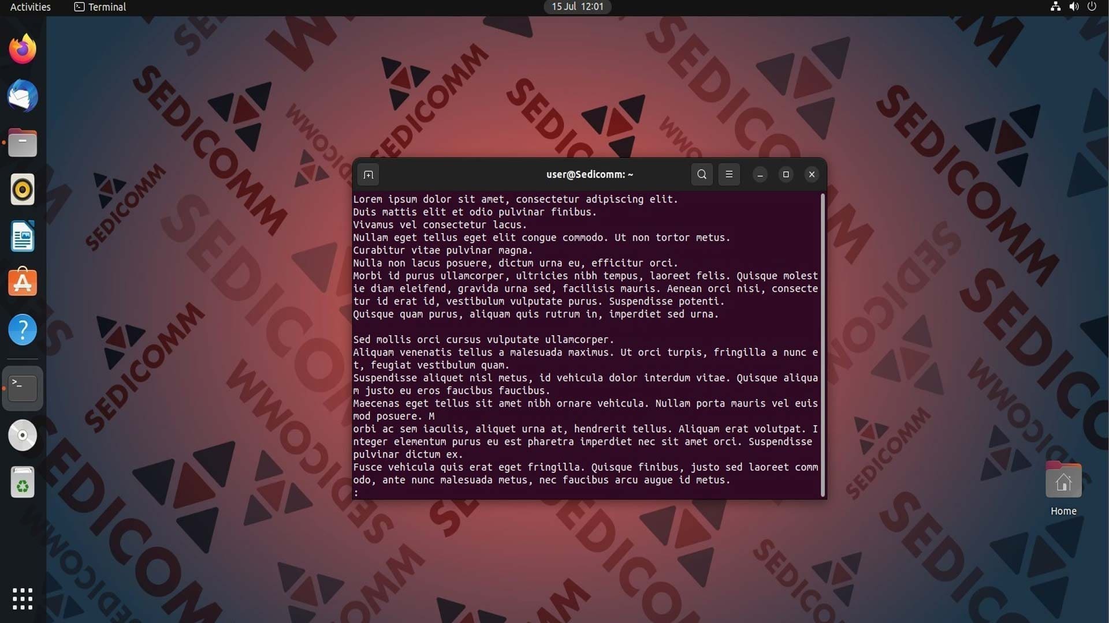Open the clock and calendar panel
The image size is (1109, 623).
pyautogui.click(x=577, y=7)
